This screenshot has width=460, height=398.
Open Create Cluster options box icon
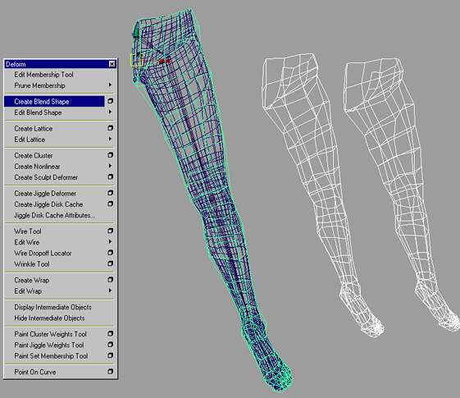111,155
